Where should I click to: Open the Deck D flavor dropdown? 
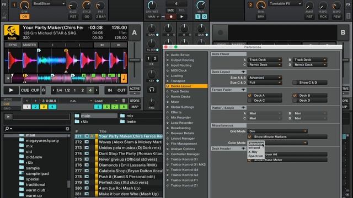pos(310,65)
